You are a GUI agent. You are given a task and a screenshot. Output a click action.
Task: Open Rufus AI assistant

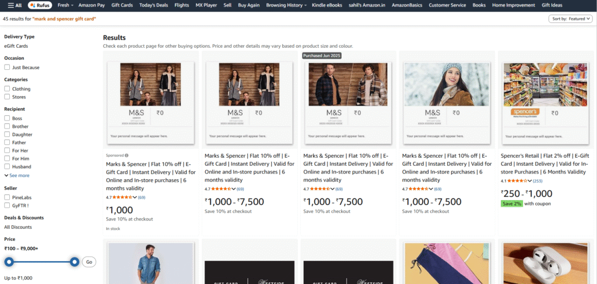point(40,5)
